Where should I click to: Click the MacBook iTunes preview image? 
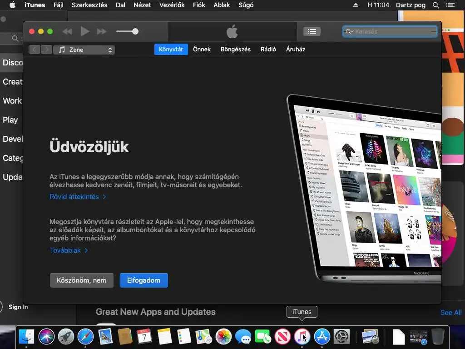point(364,189)
